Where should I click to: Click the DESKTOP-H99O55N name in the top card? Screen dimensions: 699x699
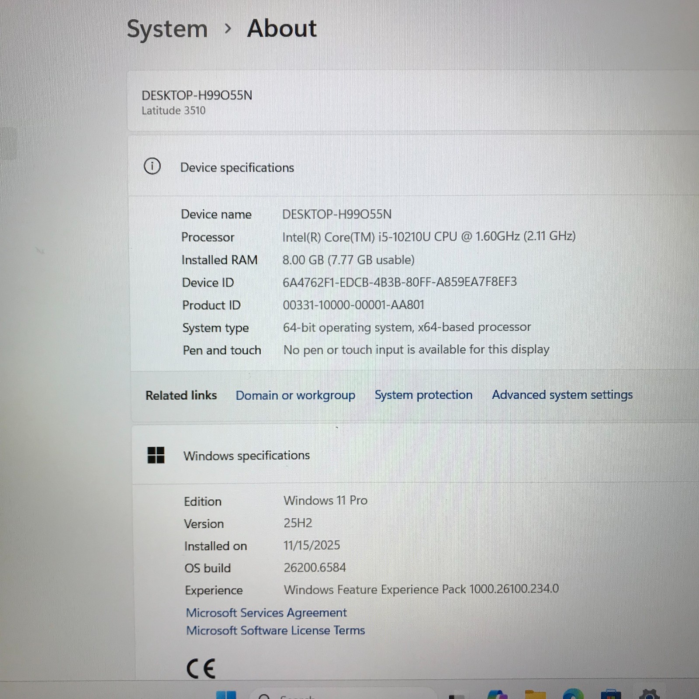pos(197,95)
